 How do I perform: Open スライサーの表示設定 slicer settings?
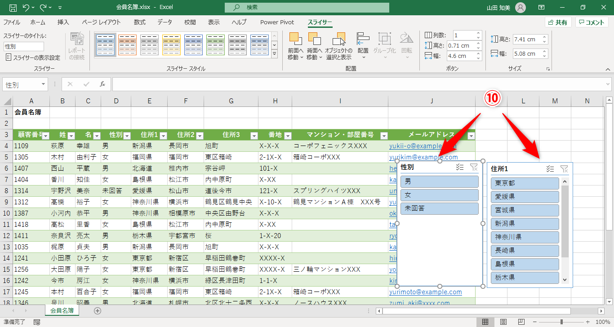tap(33, 57)
